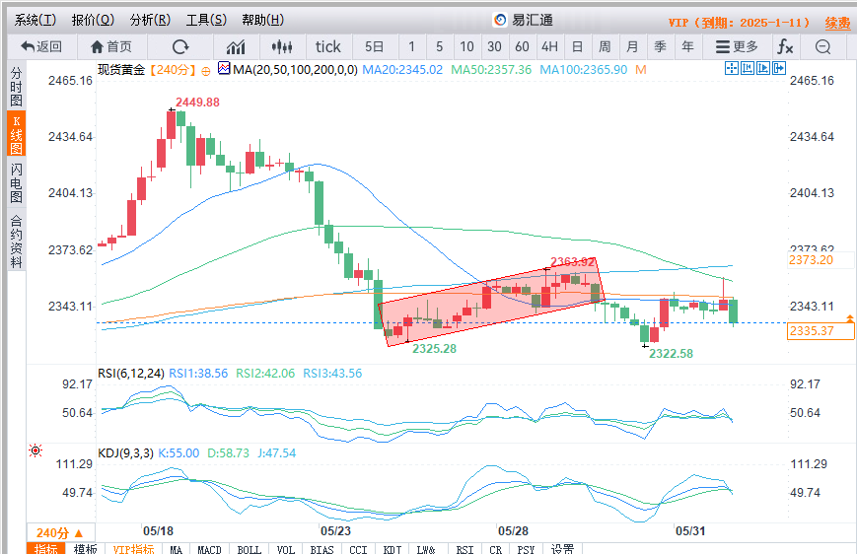Screen dimensions: 857x554
Task: Toggle the tick chart period
Action: [327, 46]
